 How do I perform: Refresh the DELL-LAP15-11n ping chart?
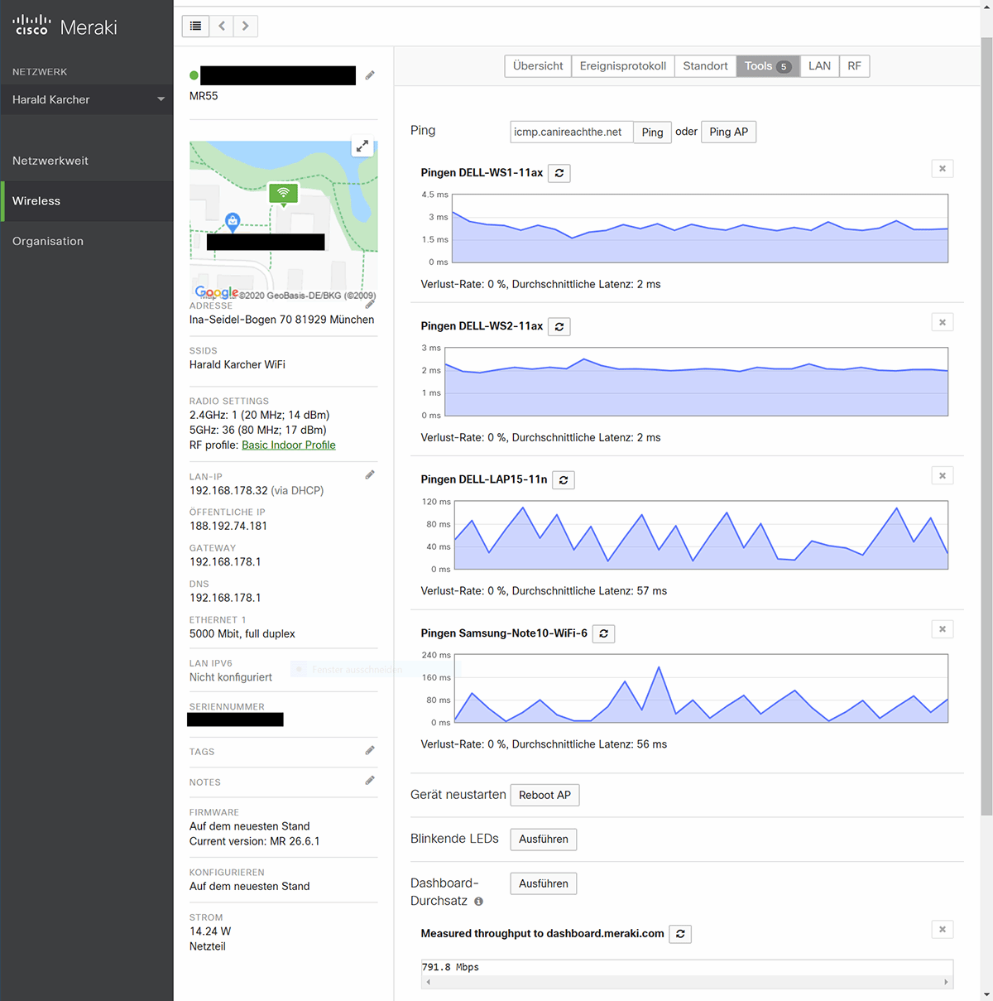pos(564,479)
